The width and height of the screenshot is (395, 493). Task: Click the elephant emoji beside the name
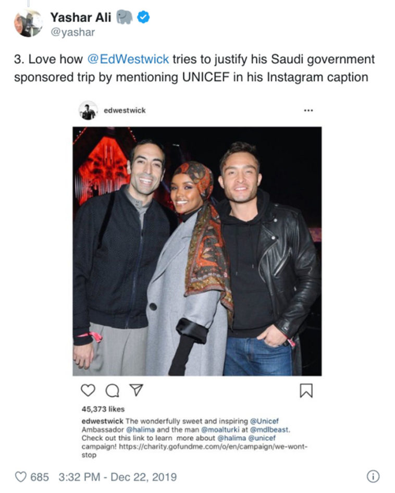coord(125,17)
